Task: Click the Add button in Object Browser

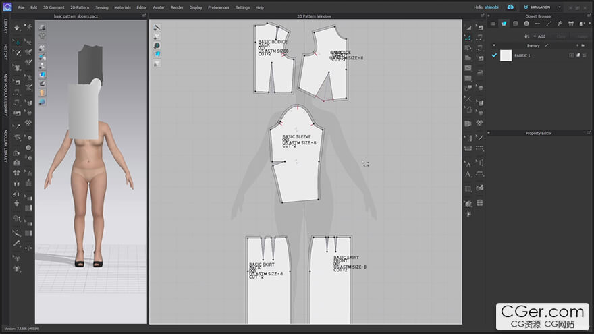Action: (539, 36)
